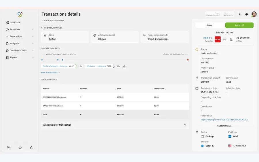This screenshot has height=162, width=259.
Task: Click the Transaction in model icon
Action: click(144, 35)
